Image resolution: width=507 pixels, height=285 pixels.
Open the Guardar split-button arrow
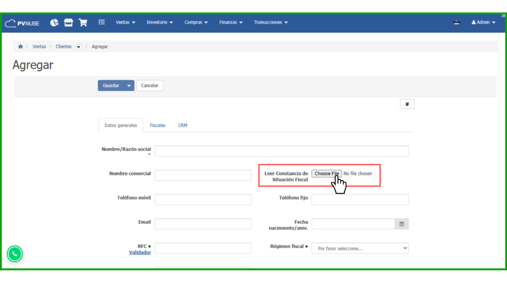point(129,86)
